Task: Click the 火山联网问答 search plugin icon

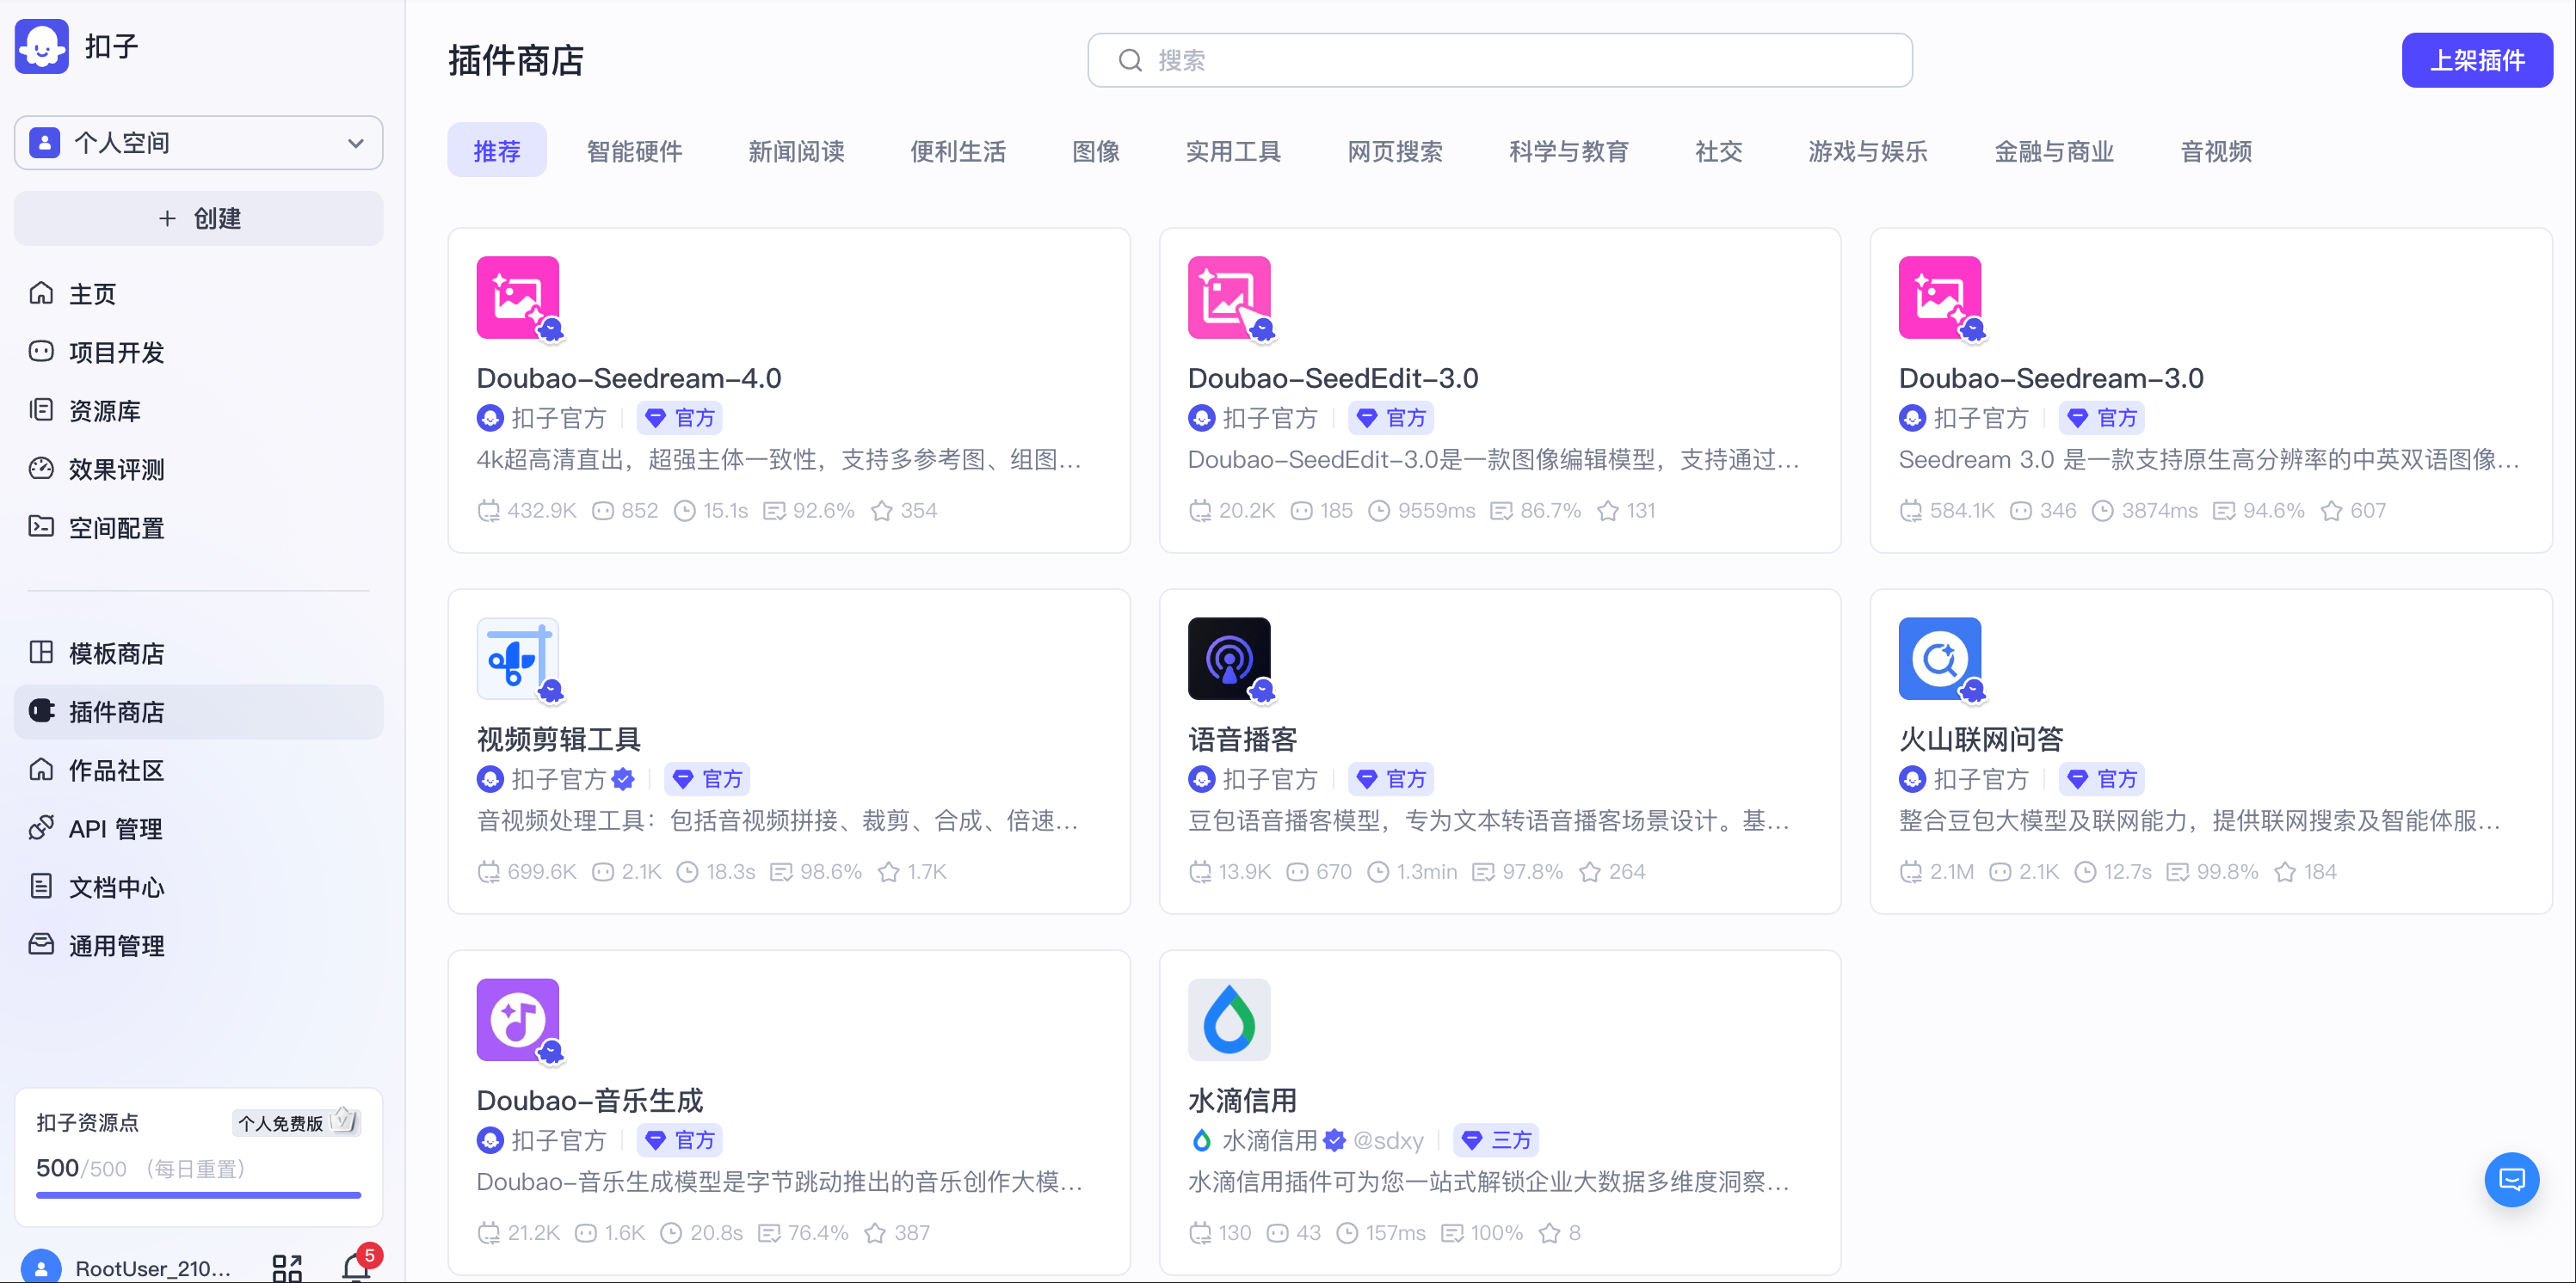Action: pos(1939,659)
